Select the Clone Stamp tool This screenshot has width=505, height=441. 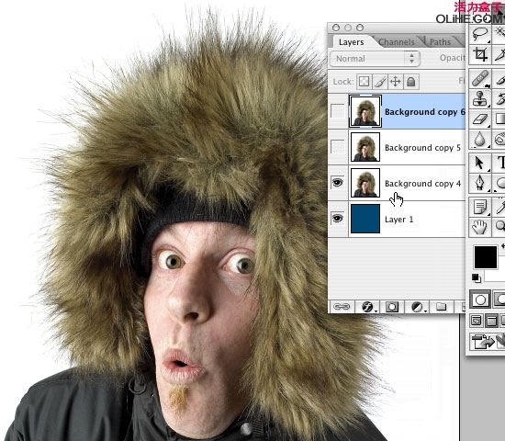coord(480,98)
